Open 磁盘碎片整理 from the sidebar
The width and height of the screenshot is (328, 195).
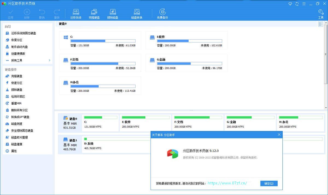19,137
